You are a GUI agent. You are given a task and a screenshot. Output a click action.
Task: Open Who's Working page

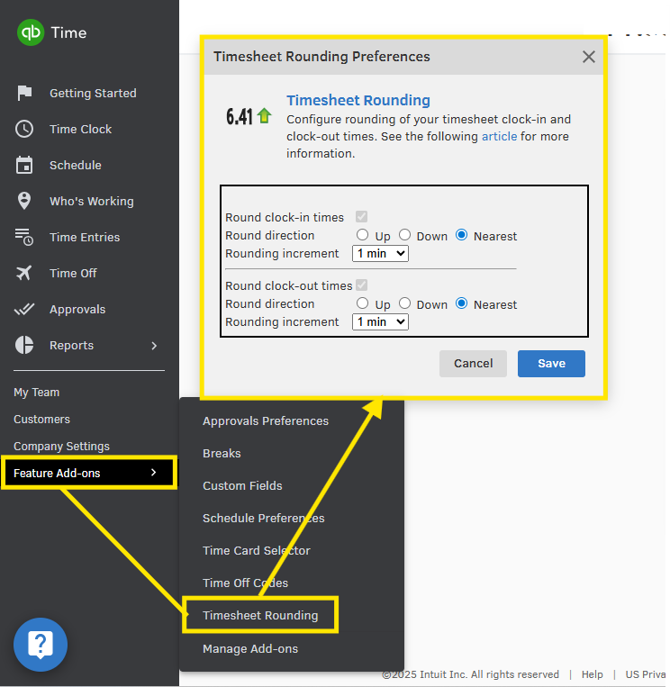pyautogui.click(x=92, y=201)
